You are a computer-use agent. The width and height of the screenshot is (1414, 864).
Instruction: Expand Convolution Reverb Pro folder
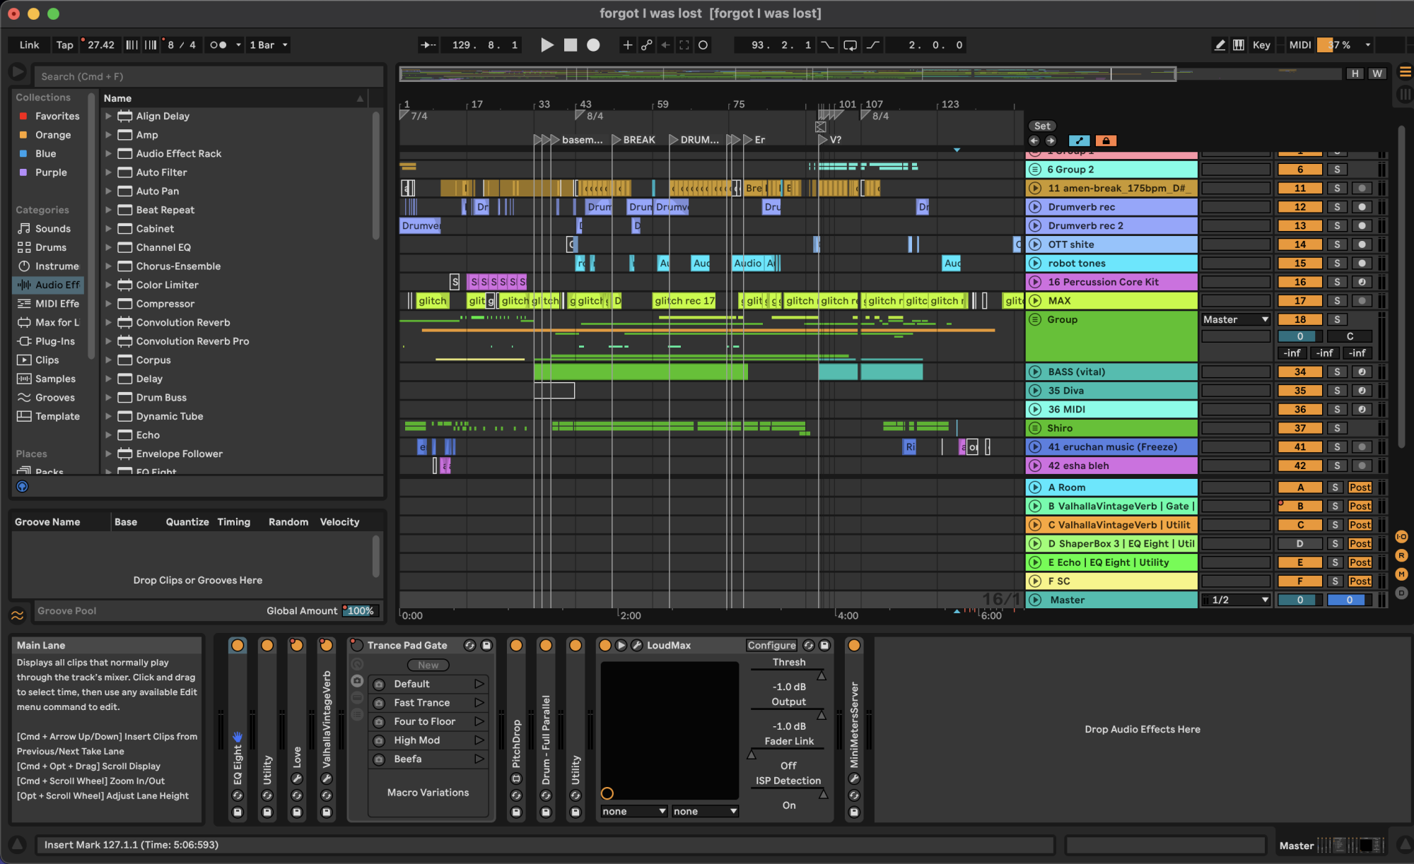108,341
